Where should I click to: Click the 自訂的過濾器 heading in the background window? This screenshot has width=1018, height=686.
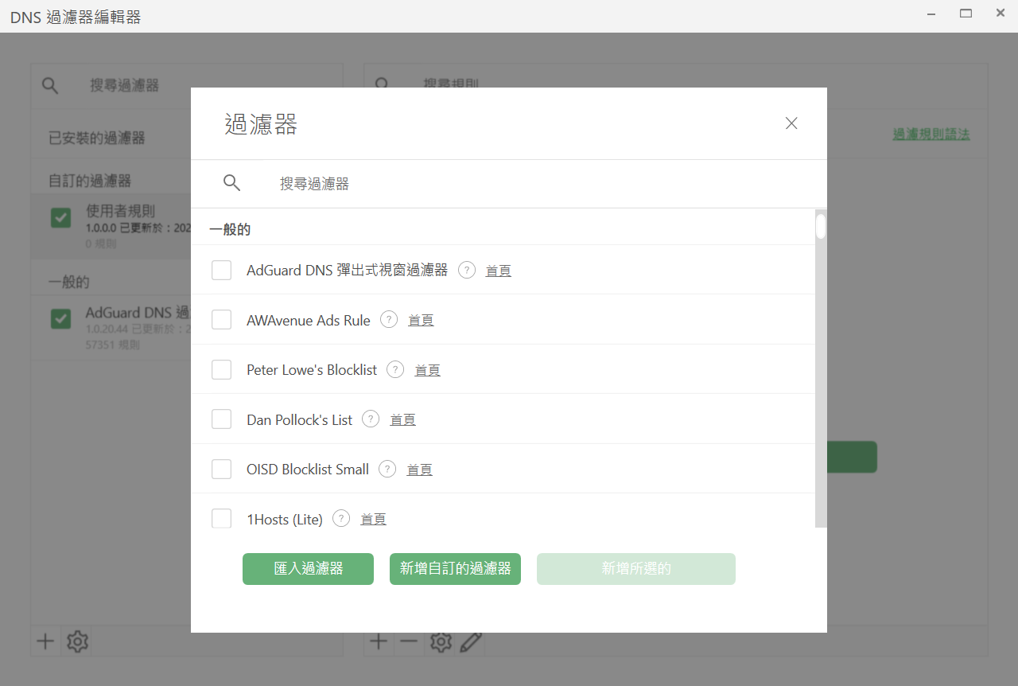click(90, 181)
